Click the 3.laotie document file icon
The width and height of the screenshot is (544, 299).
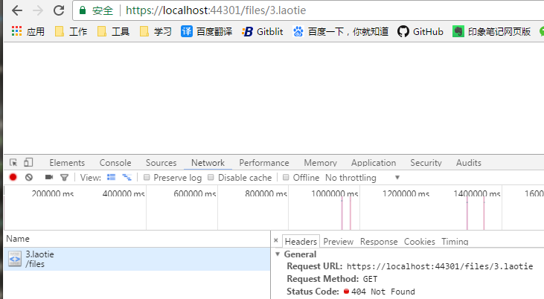pyautogui.click(x=15, y=259)
